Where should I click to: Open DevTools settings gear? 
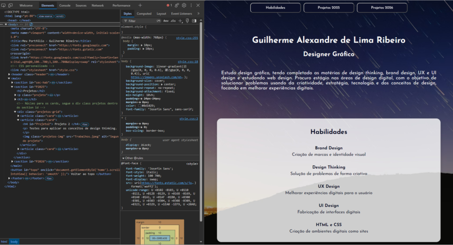coord(184,5)
